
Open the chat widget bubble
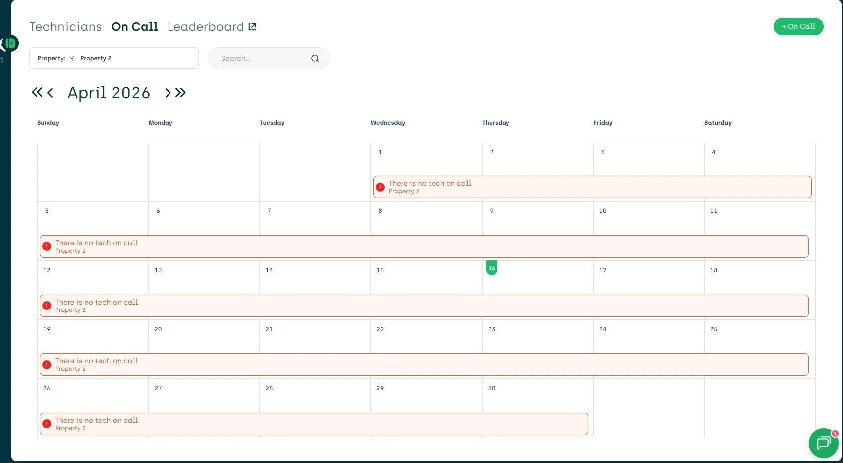pyautogui.click(x=823, y=443)
